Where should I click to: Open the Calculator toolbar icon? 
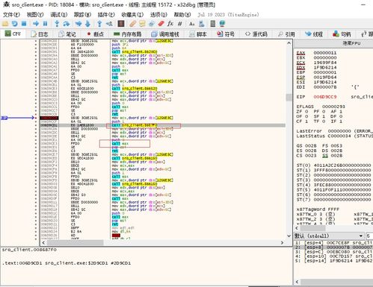tap(213, 24)
